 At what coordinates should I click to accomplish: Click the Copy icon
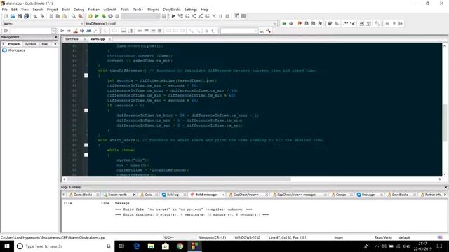(x=58, y=16)
